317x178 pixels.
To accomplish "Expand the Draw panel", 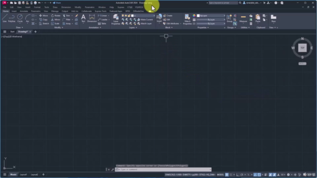I will coord(19,28).
